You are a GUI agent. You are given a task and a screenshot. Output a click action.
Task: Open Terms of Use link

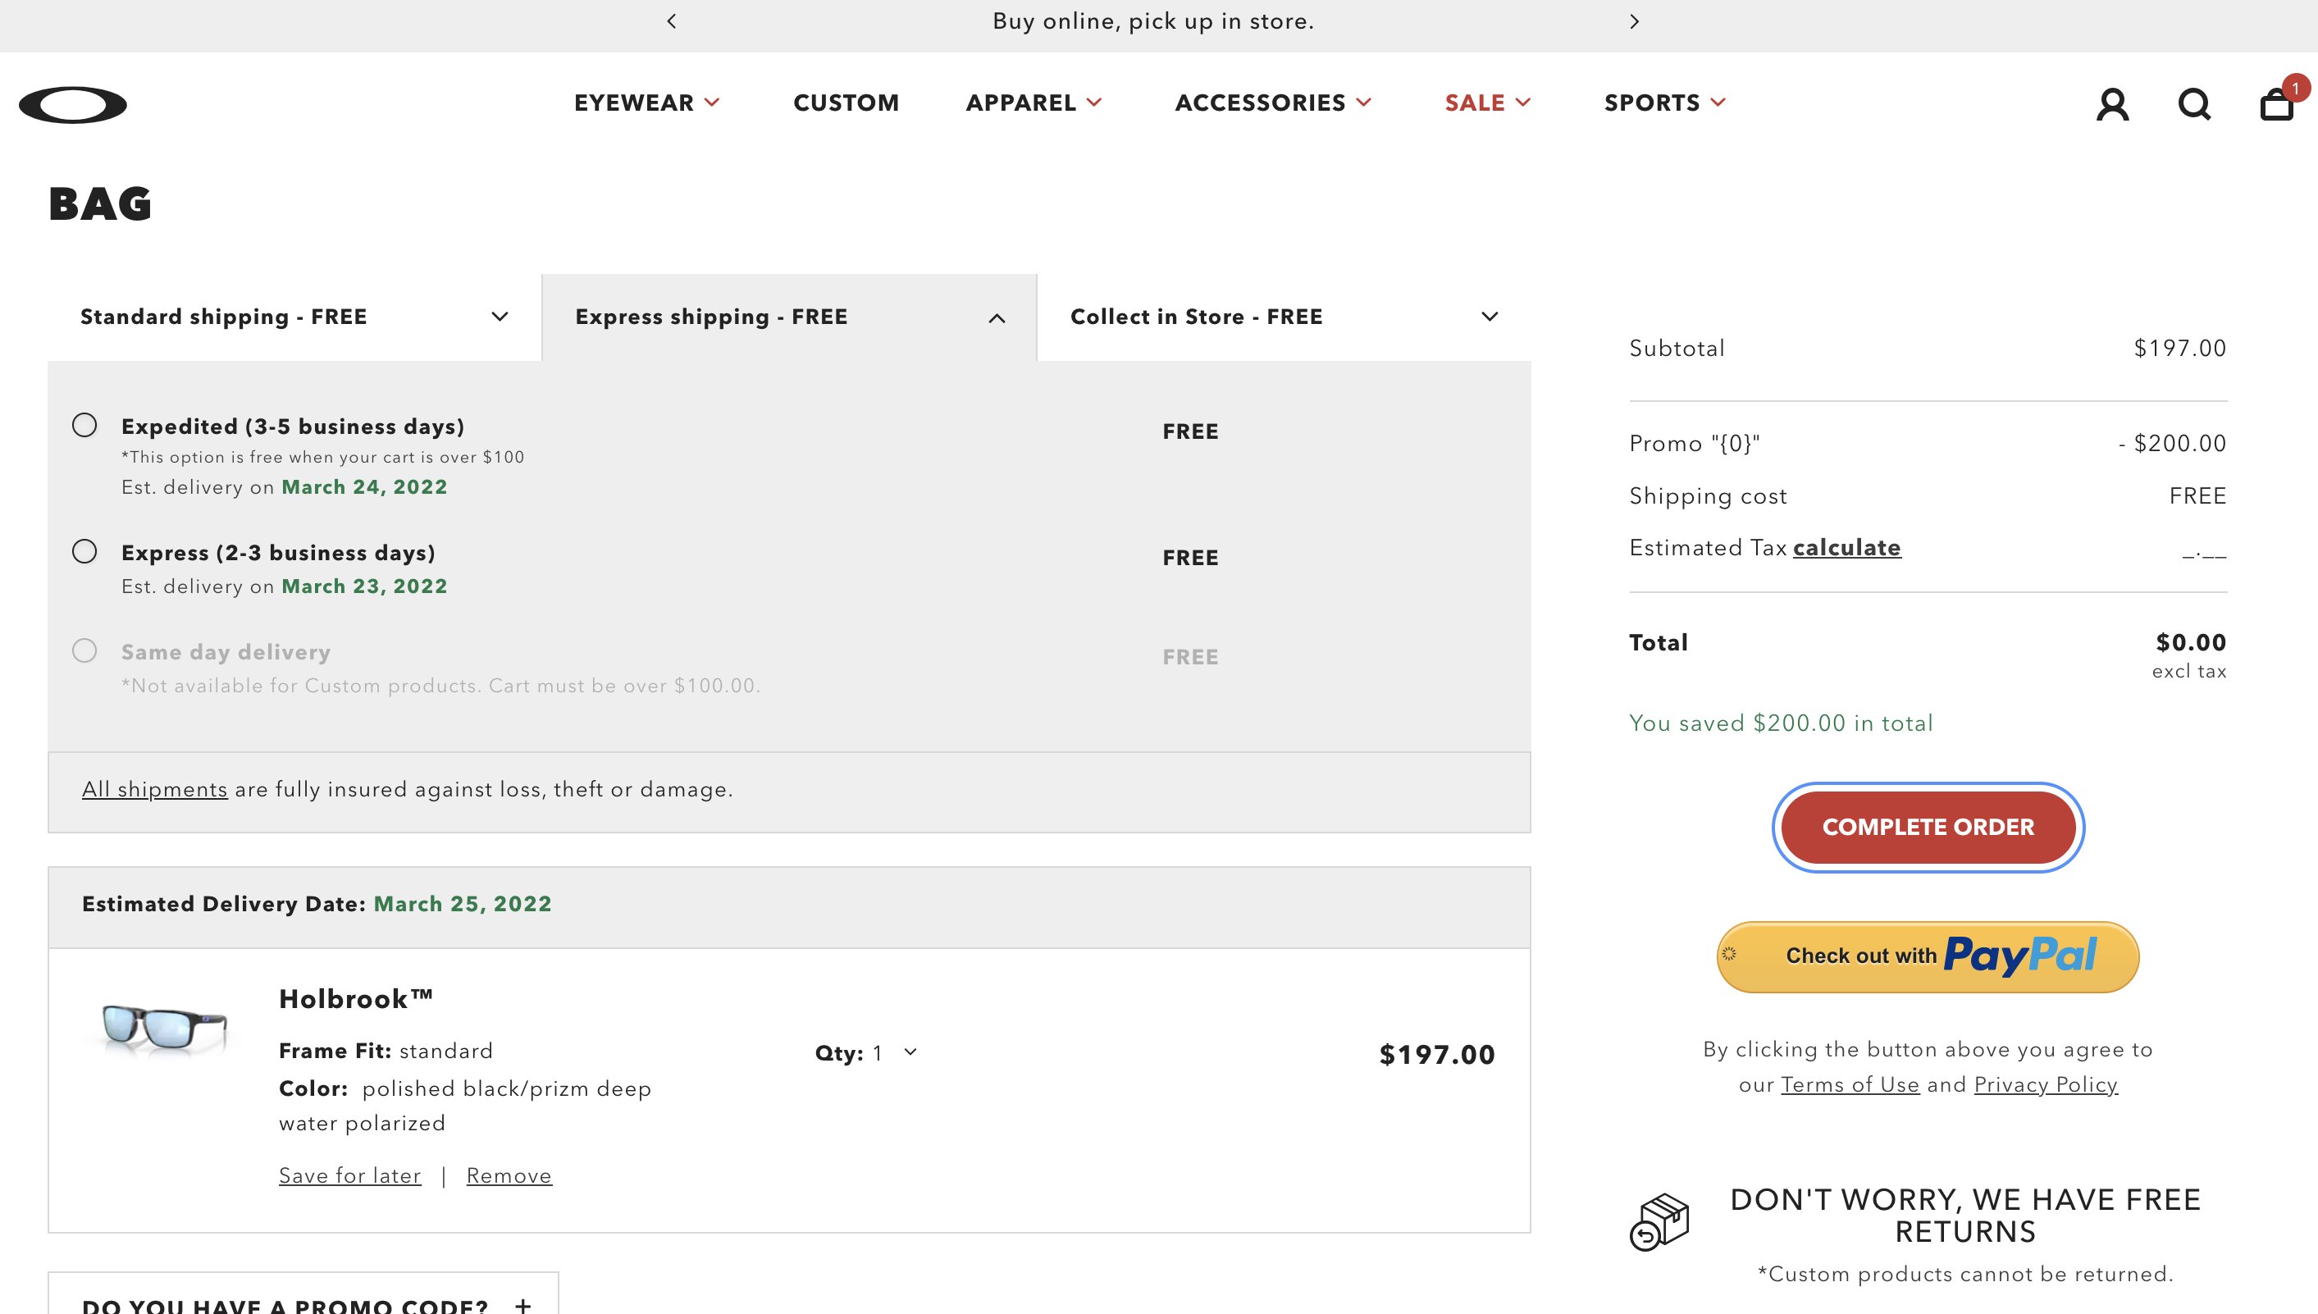point(1850,1085)
